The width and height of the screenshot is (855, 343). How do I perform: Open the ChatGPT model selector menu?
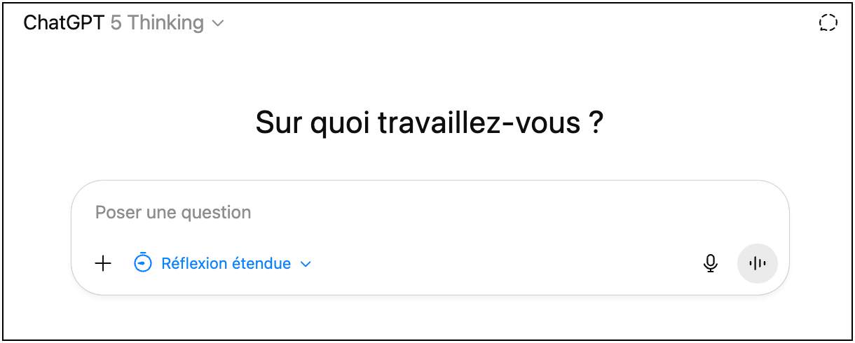point(123,23)
